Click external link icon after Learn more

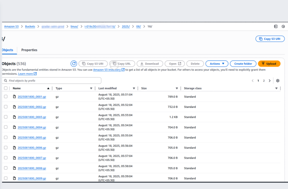tap(35, 74)
